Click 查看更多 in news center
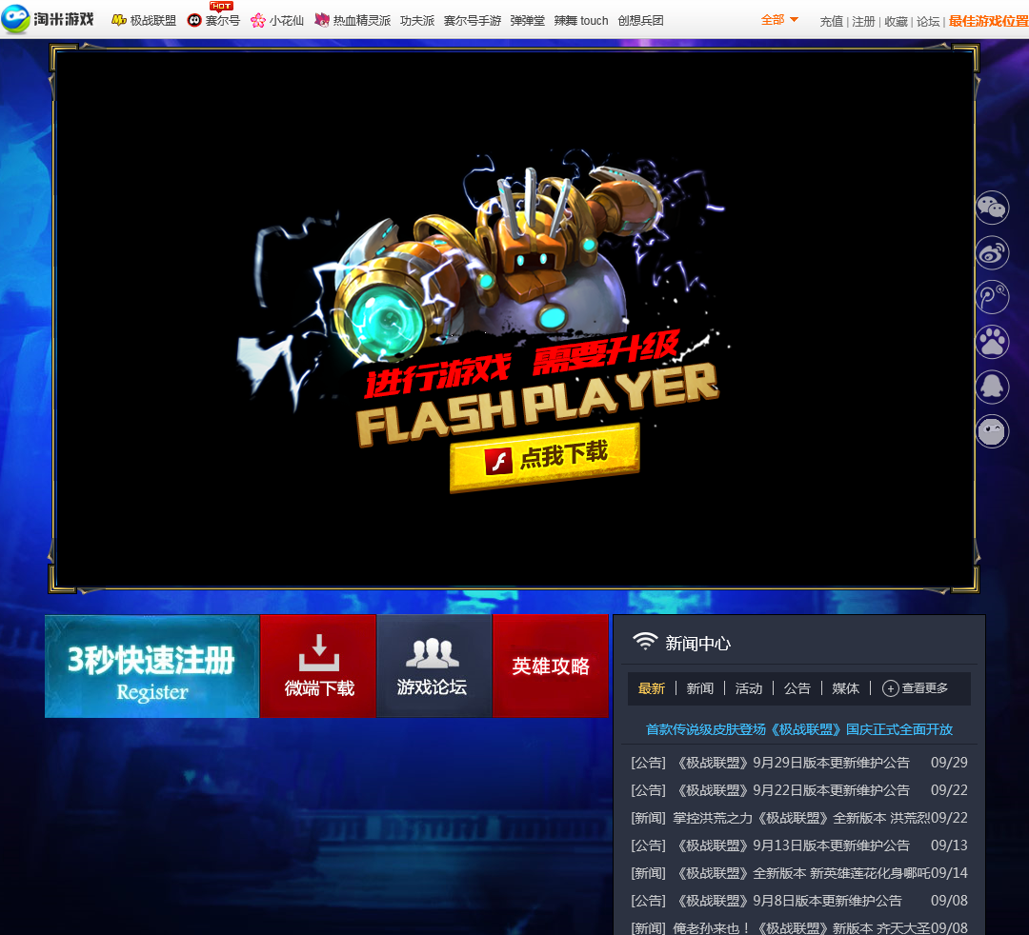This screenshot has height=935, width=1029. click(924, 688)
